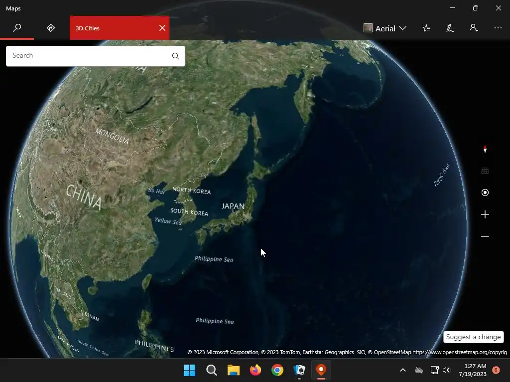
Task: Click the OneDrive cloud tray icon
Action: pyautogui.click(x=419, y=370)
